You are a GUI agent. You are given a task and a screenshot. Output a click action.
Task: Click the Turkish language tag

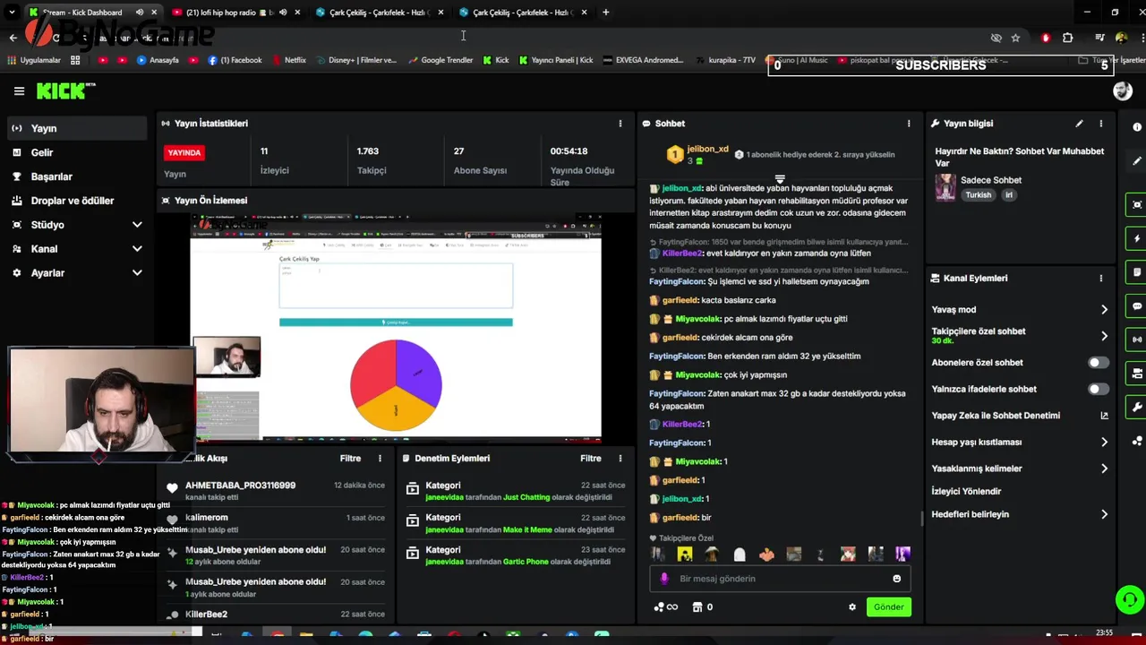[x=979, y=195]
